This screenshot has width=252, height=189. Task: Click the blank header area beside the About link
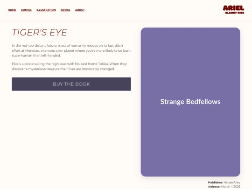pyautogui.click(x=153, y=10)
